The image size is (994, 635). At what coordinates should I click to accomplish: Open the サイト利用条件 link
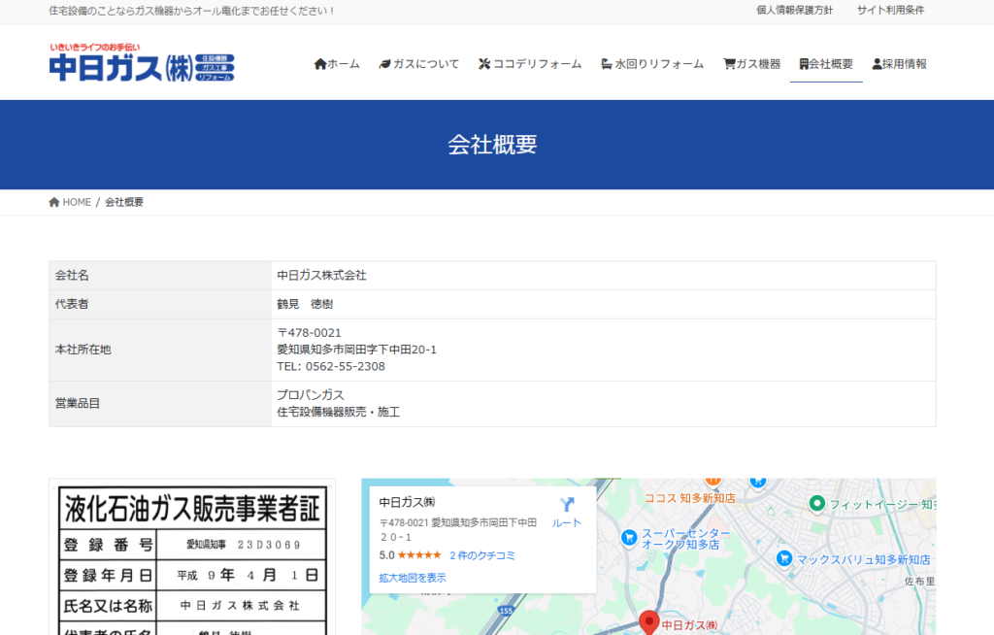pos(891,10)
